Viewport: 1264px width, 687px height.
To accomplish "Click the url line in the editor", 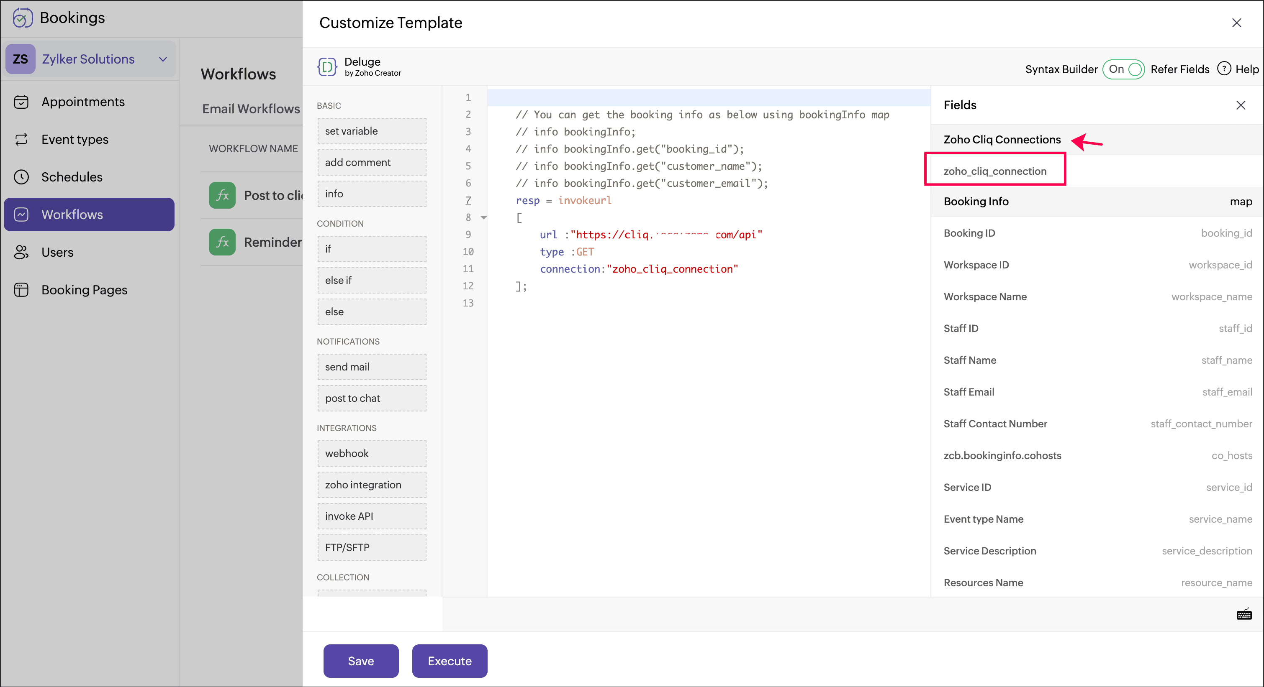I will [x=651, y=235].
